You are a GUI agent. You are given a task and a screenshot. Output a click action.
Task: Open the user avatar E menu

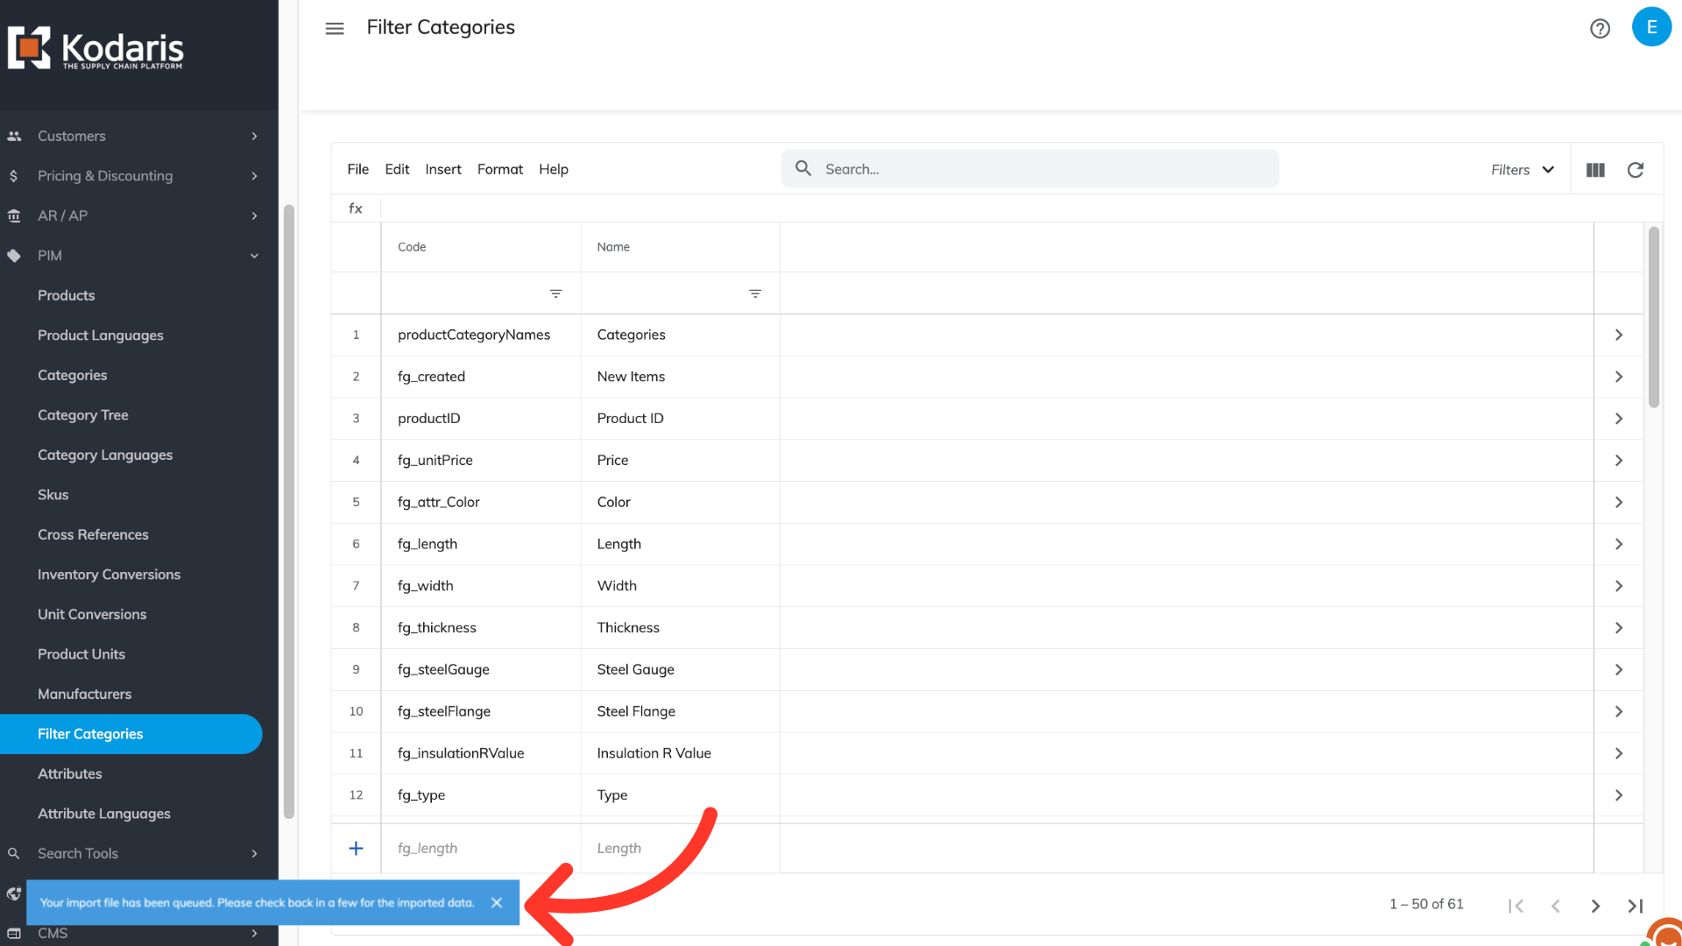click(x=1651, y=27)
